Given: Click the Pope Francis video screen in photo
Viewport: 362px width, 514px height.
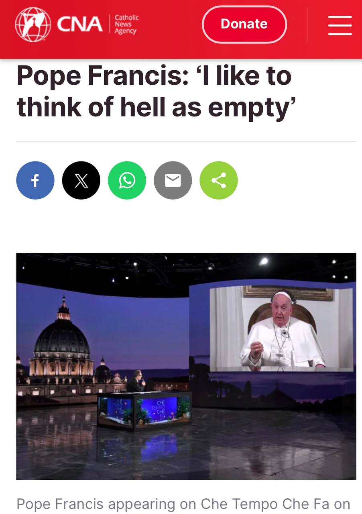Looking at the screenshot, I should tap(281, 328).
